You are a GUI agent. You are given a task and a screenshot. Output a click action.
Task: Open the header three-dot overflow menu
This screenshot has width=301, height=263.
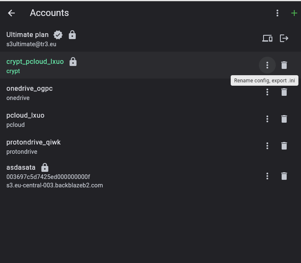click(x=277, y=13)
